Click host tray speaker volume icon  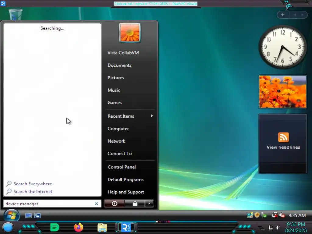[x=278, y=227]
